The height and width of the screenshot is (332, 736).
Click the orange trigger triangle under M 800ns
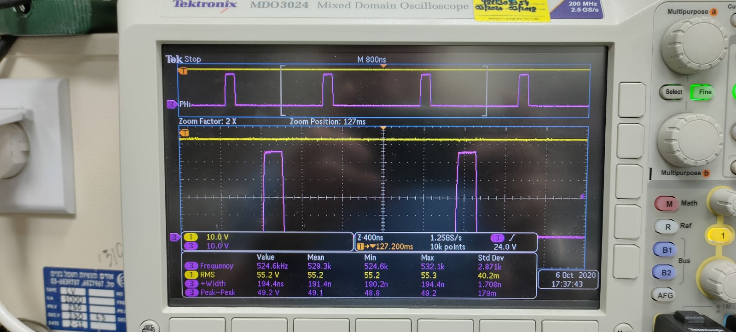pyautogui.click(x=383, y=66)
